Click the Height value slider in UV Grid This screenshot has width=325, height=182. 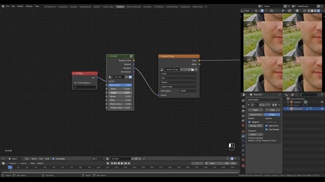click(x=120, y=93)
